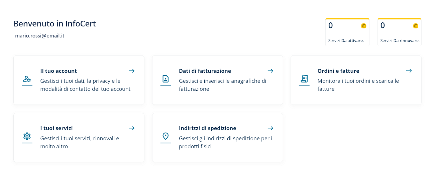Click the account user-gear icon
Viewport: 428px width, 173px height.
pos(27,79)
